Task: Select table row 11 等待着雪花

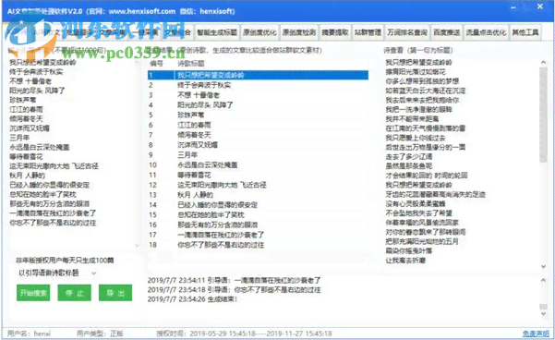Action: 258,175
